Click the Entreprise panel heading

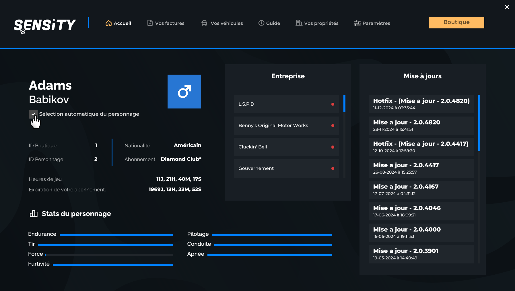click(x=288, y=76)
